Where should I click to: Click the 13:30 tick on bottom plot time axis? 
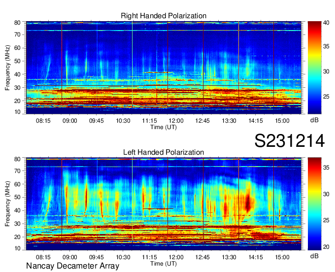pos(229,257)
